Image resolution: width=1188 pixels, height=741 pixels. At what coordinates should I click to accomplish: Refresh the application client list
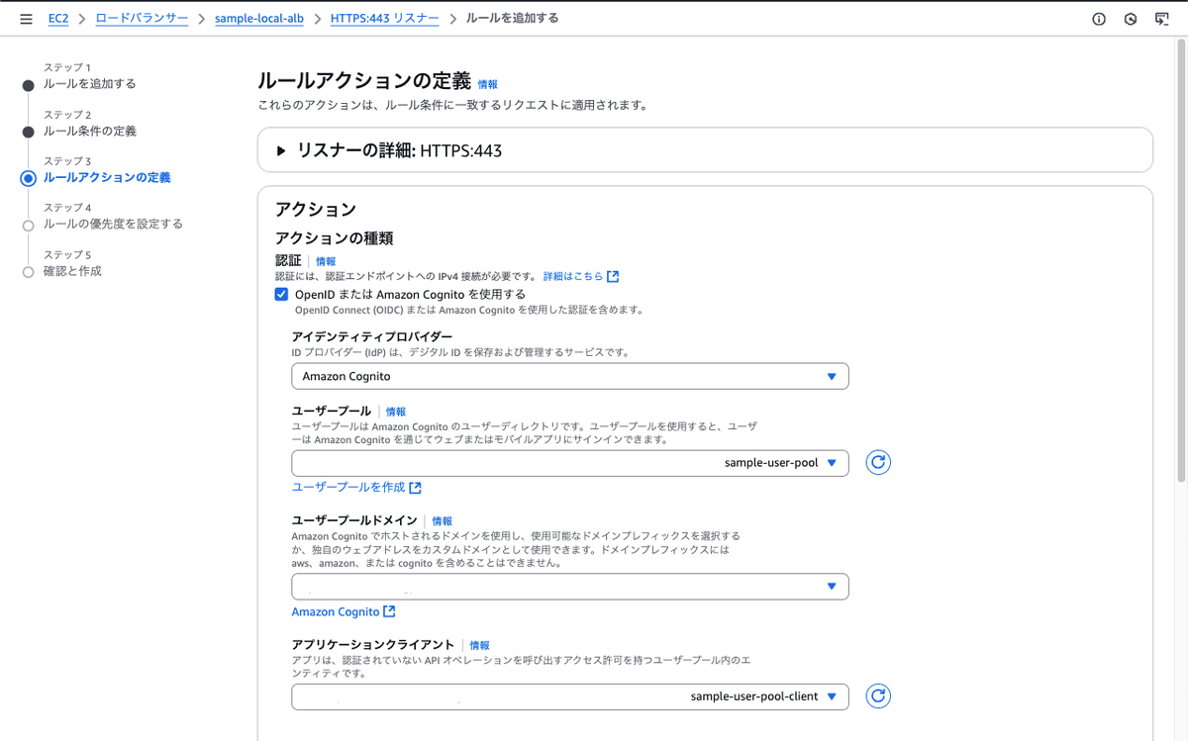pyautogui.click(x=878, y=696)
